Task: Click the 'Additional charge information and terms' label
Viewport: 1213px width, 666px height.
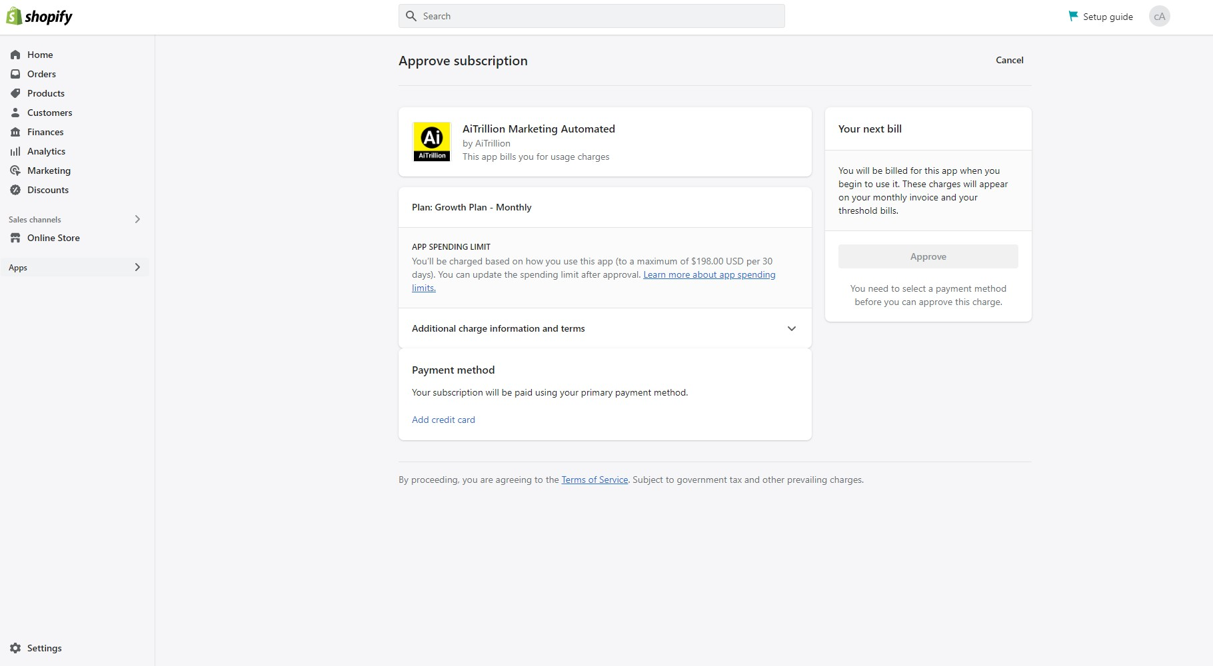Action: (499, 328)
